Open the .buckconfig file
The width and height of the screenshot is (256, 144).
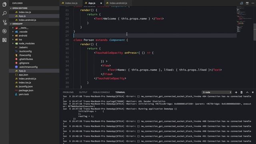coord(34,51)
